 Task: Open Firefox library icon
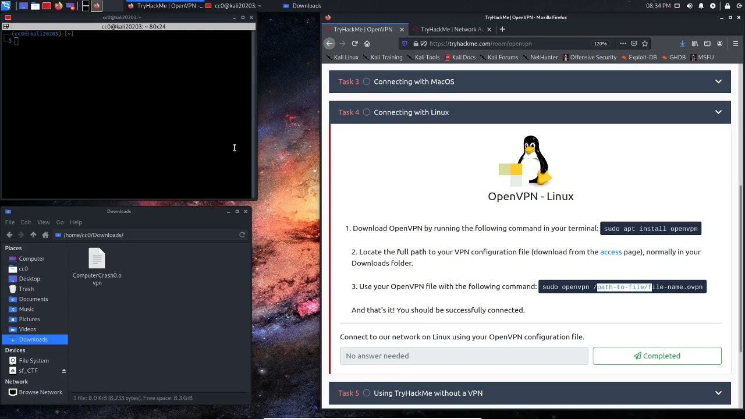(695, 44)
